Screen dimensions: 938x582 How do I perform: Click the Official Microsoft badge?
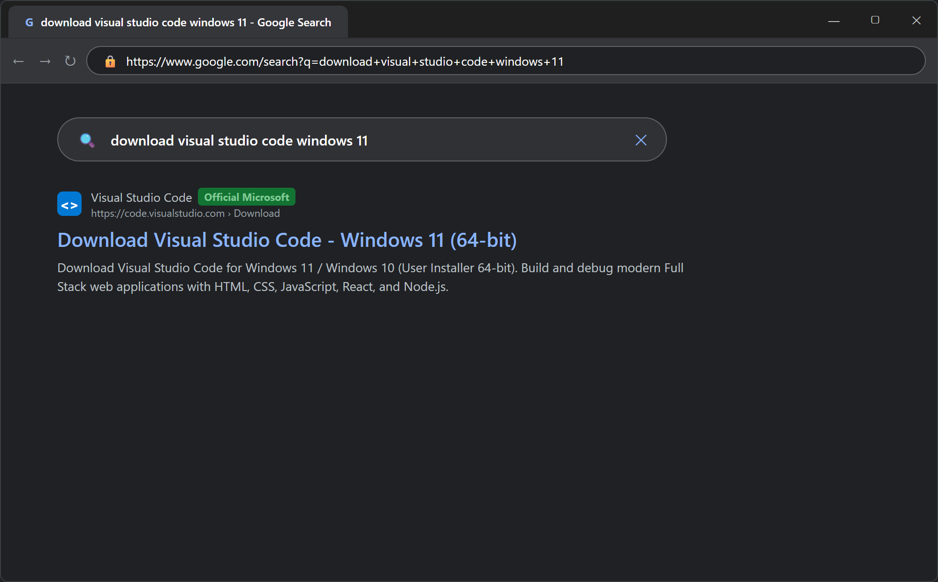click(247, 197)
